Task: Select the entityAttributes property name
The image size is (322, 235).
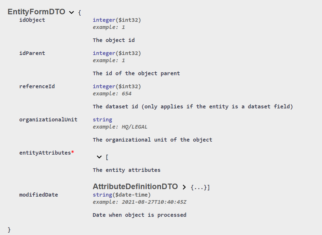Action: (45, 153)
